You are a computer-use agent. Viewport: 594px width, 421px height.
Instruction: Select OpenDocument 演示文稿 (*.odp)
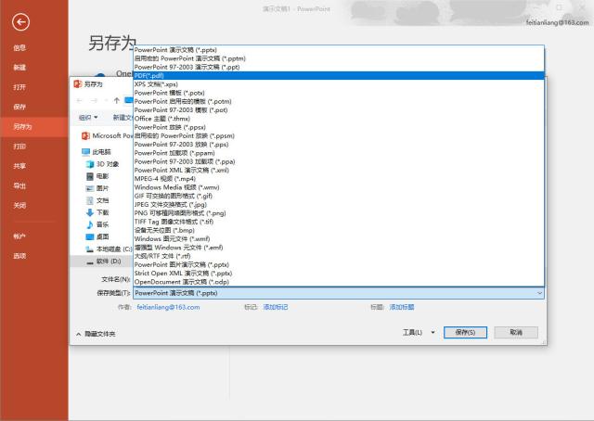coord(339,282)
